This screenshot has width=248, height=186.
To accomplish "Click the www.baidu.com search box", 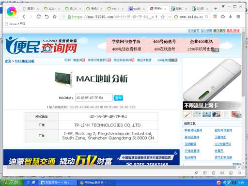I will click(x=191, y=17).
